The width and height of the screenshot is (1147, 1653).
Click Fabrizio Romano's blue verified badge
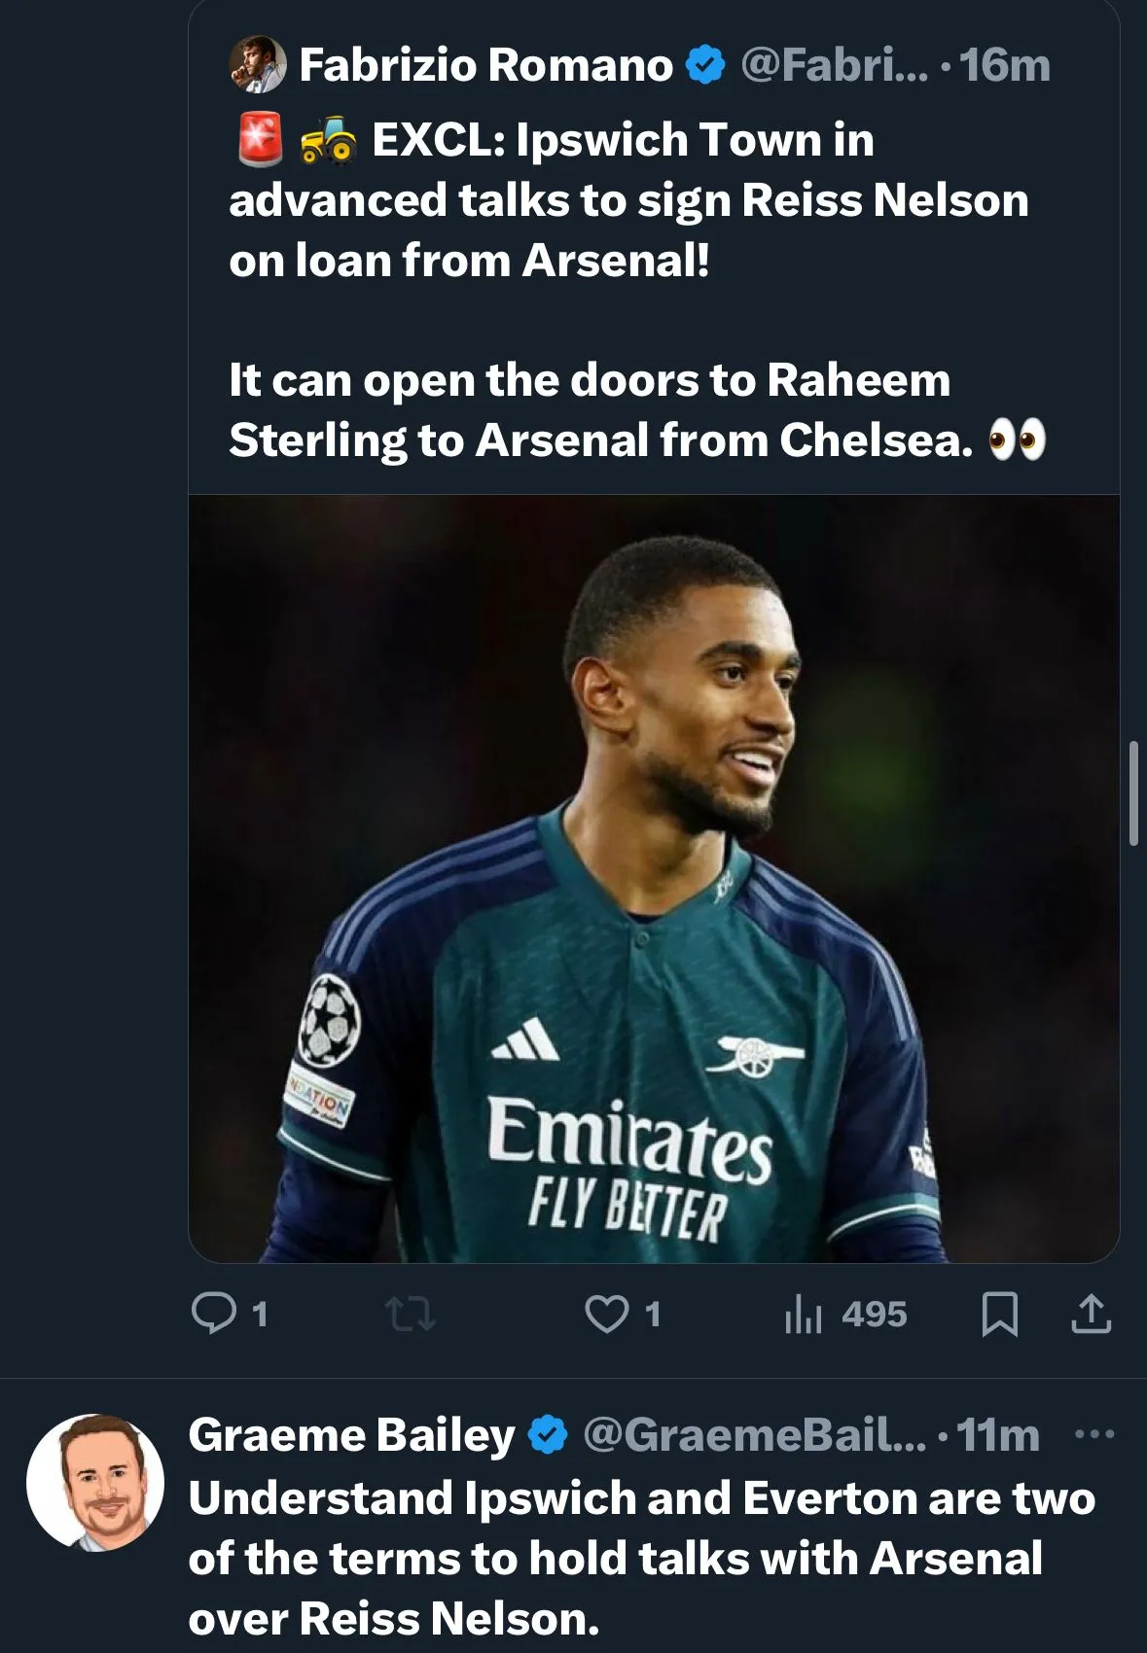[705, 65]
